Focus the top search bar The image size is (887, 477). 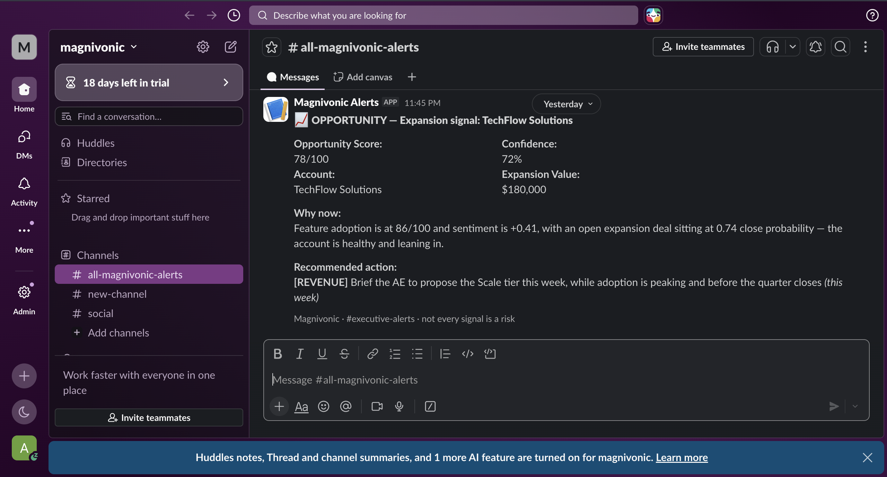pyautogui.click(x=443, y=15)
